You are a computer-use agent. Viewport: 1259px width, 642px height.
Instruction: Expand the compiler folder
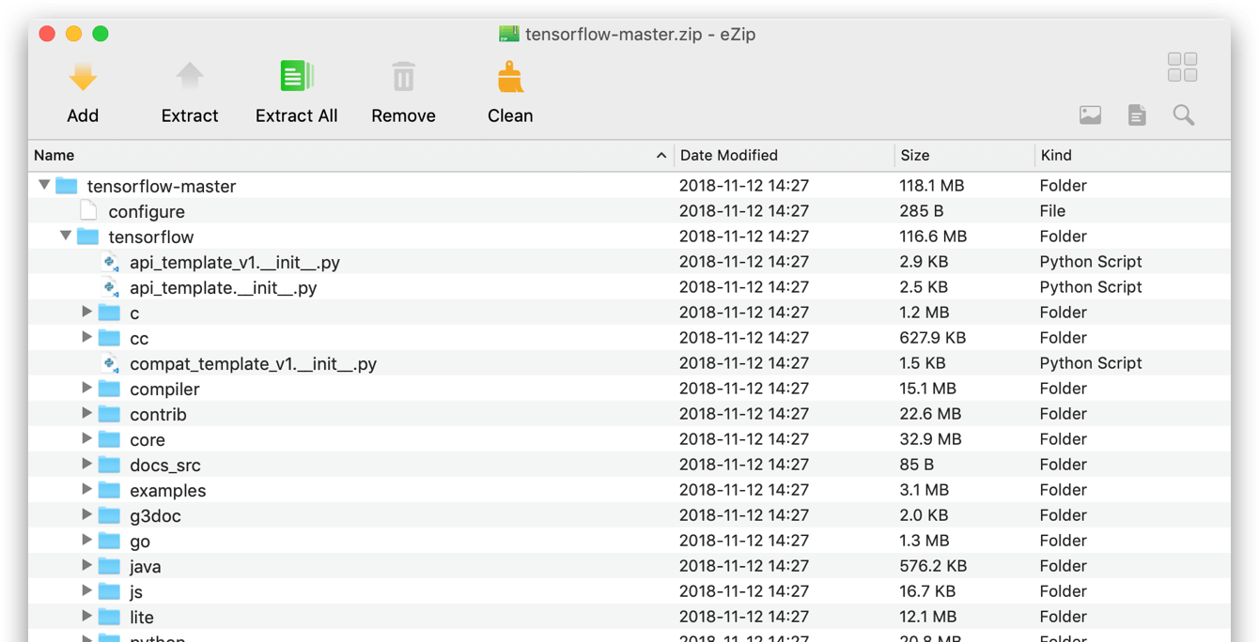85,388
